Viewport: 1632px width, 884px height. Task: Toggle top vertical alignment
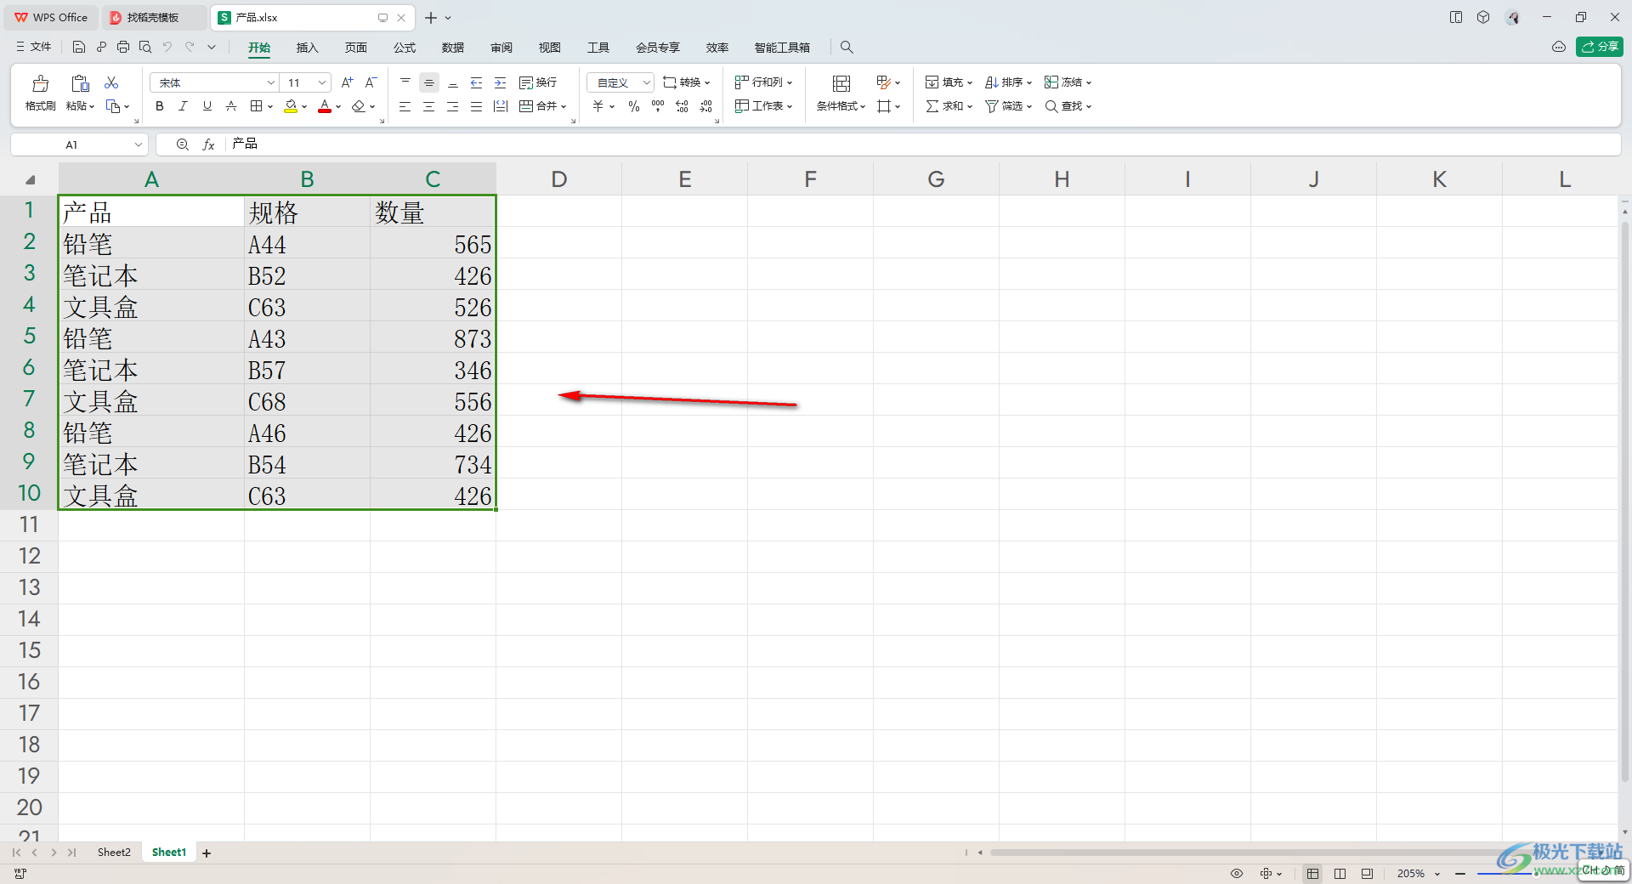pos(405,82)
